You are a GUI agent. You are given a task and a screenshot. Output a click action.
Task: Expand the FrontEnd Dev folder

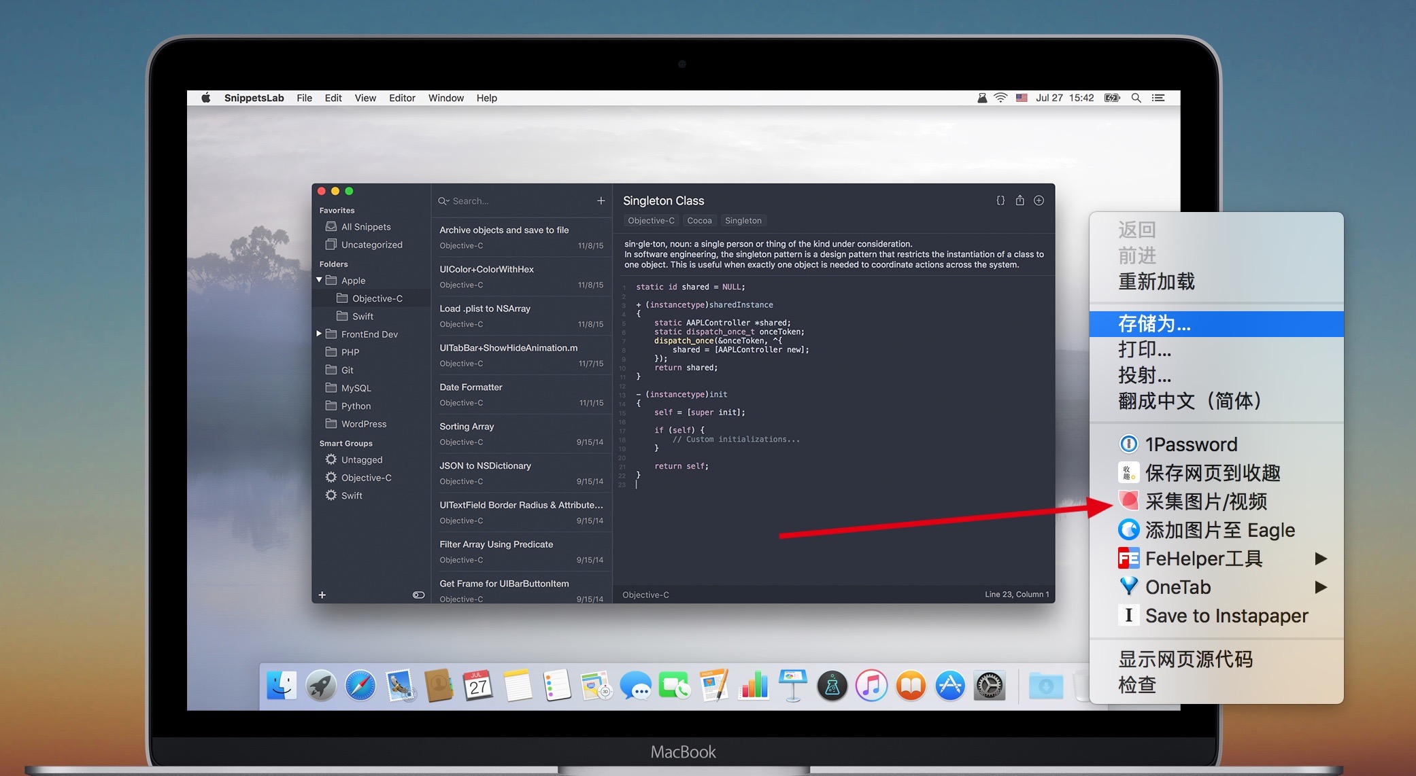point(319,334)
